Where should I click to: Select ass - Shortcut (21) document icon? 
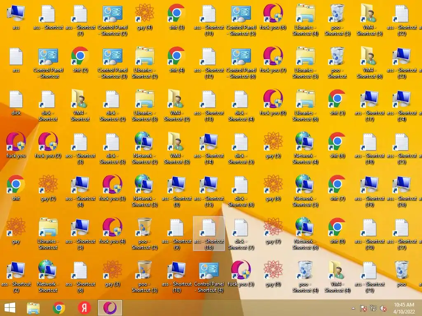click(x=370, y=276)
